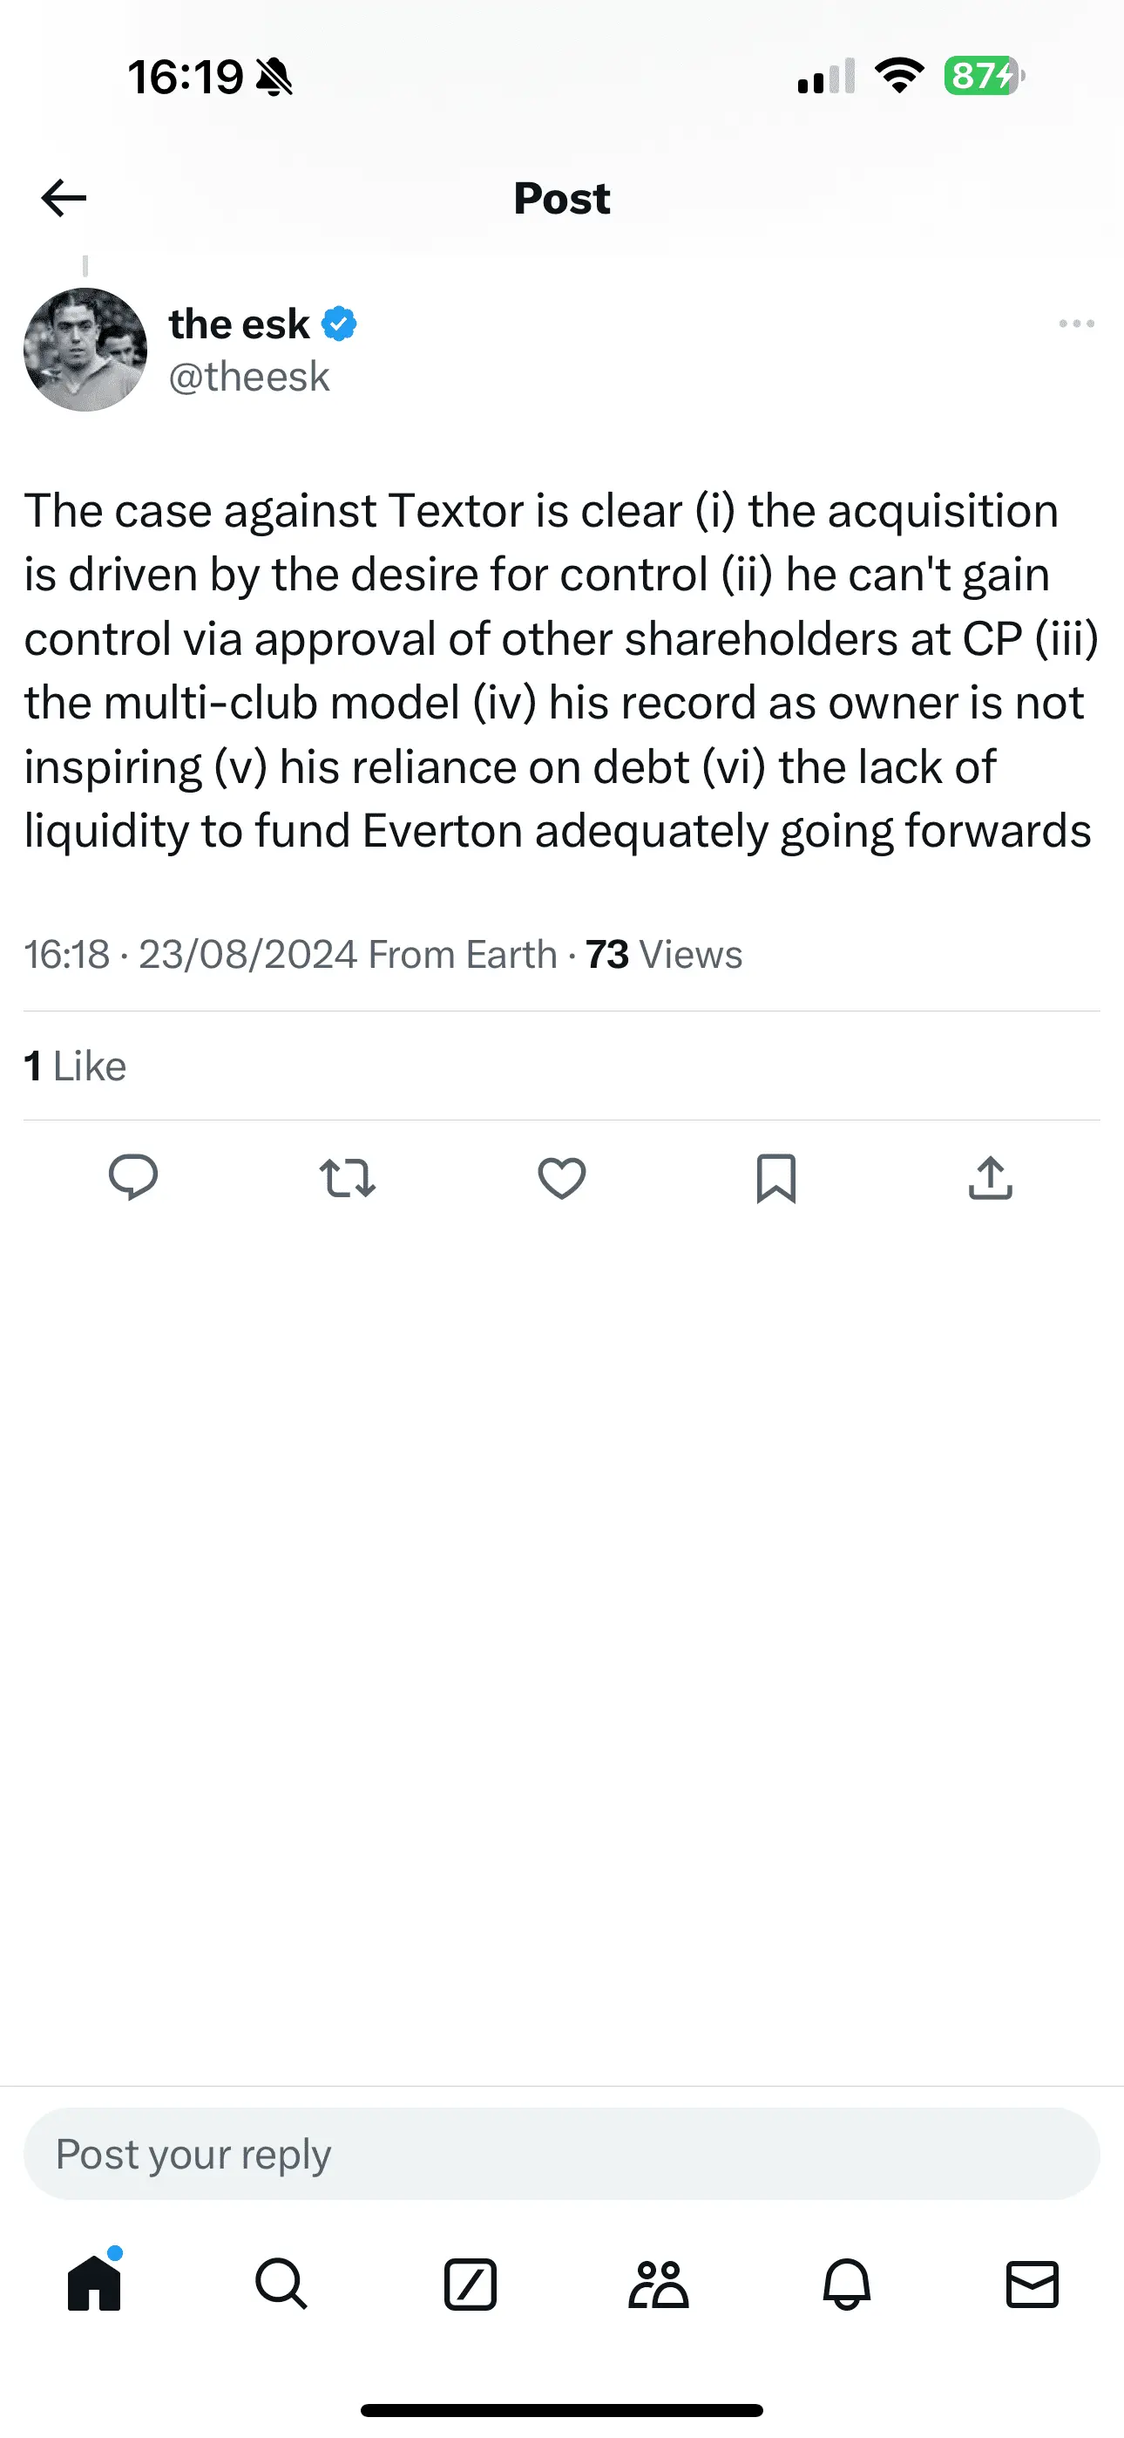The height and width of the screenshot is (2438, 1124).
Task: Open the esk's profile picture
Action: pyautogui.click(x=85, y=350)
